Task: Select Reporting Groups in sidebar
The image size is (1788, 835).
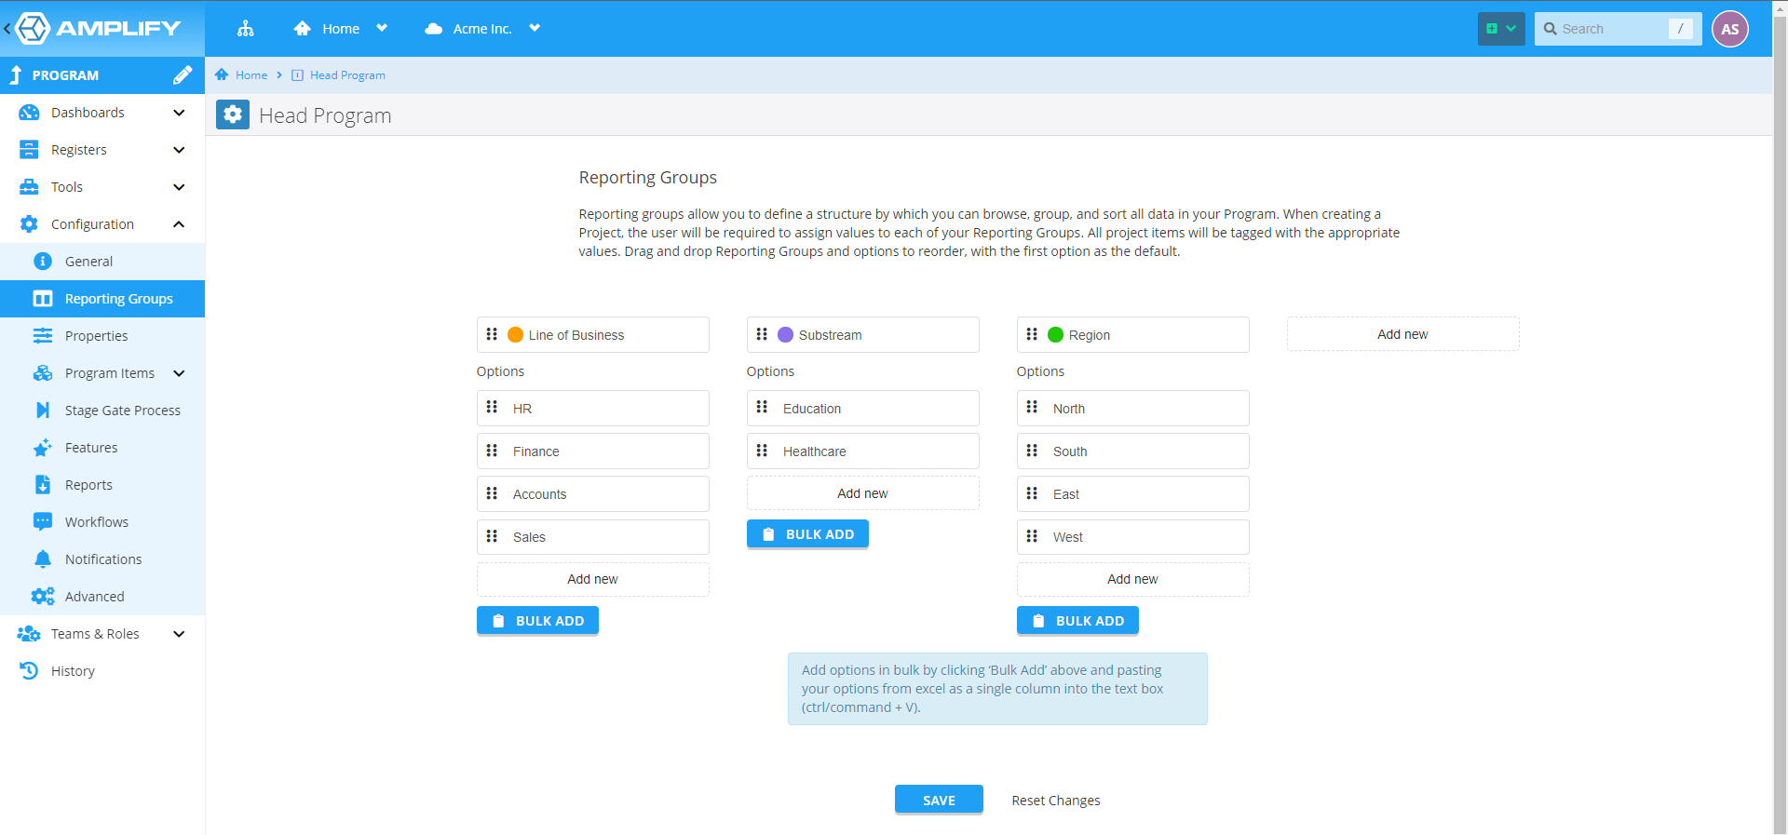Action: 102,299
